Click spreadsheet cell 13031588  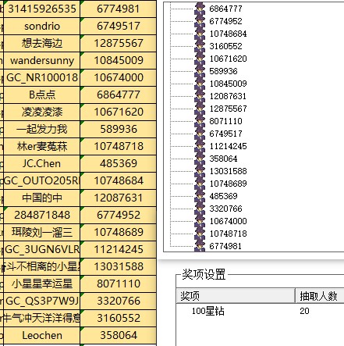click(x=119, y=266)
